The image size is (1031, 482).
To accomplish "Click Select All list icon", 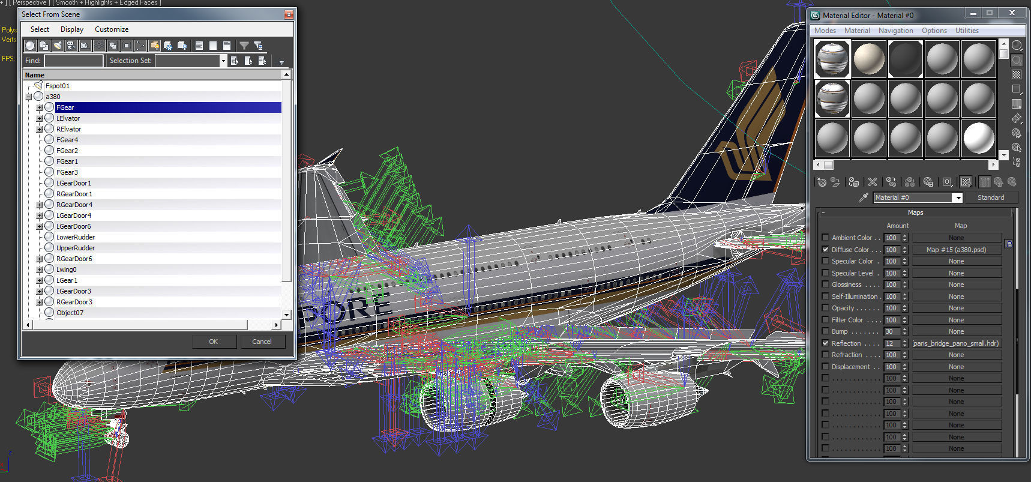I will (x=199, y=46).
